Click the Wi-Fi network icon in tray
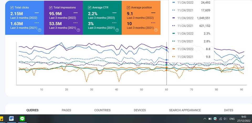Viewport: 252px width, 123px height. point(220,119)
